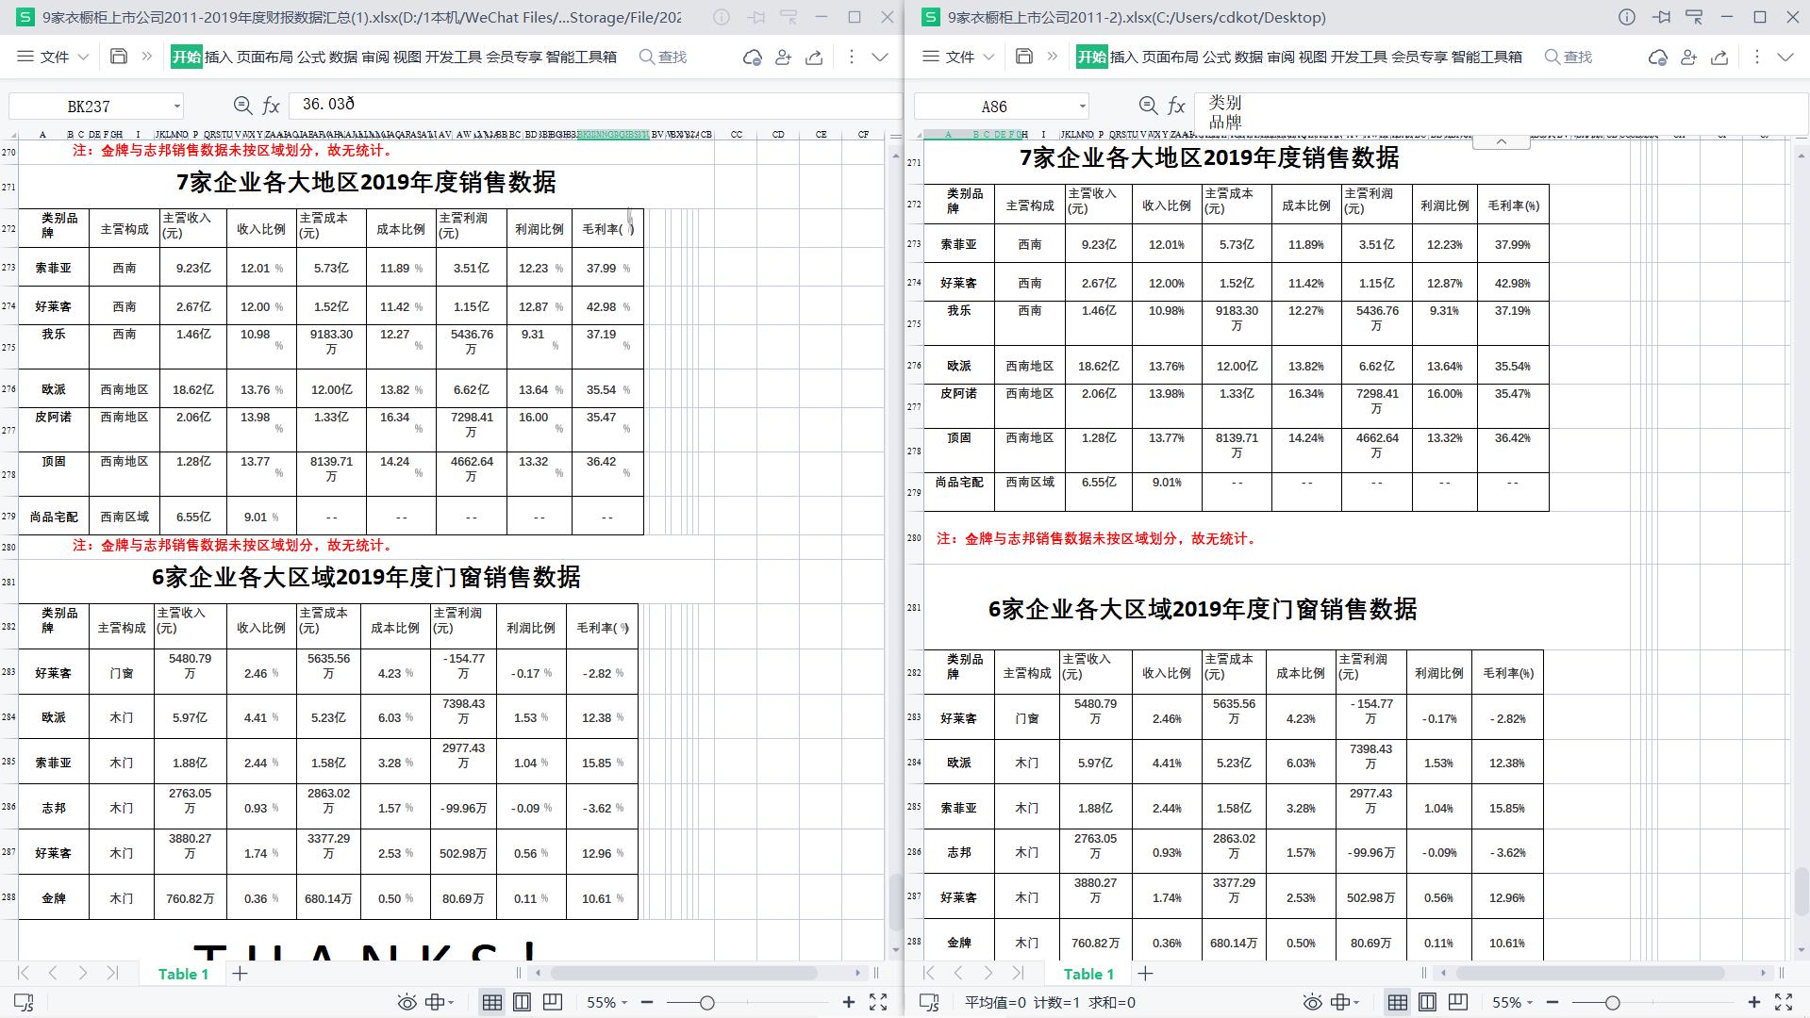Open Name Box dropdown showing BK237

tap(176, 107)
